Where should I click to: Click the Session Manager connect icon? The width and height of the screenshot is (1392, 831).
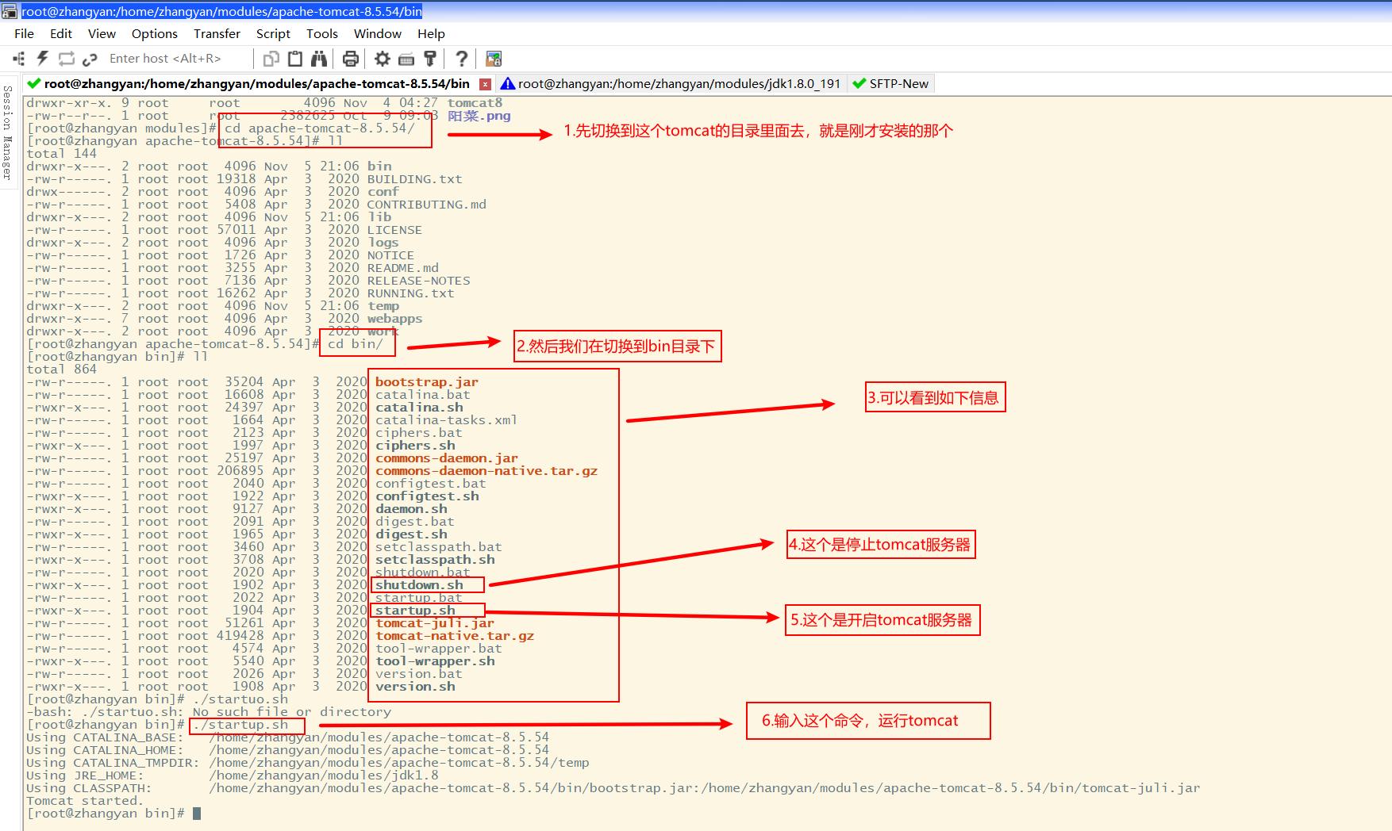[18, 59]
